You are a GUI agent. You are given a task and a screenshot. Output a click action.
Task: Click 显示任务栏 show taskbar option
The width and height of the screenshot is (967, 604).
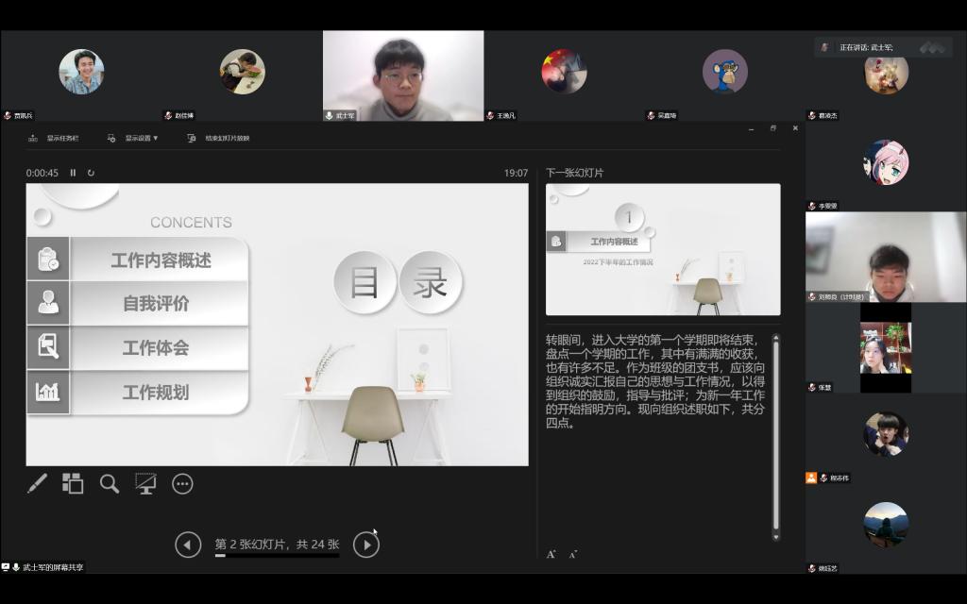55,138
